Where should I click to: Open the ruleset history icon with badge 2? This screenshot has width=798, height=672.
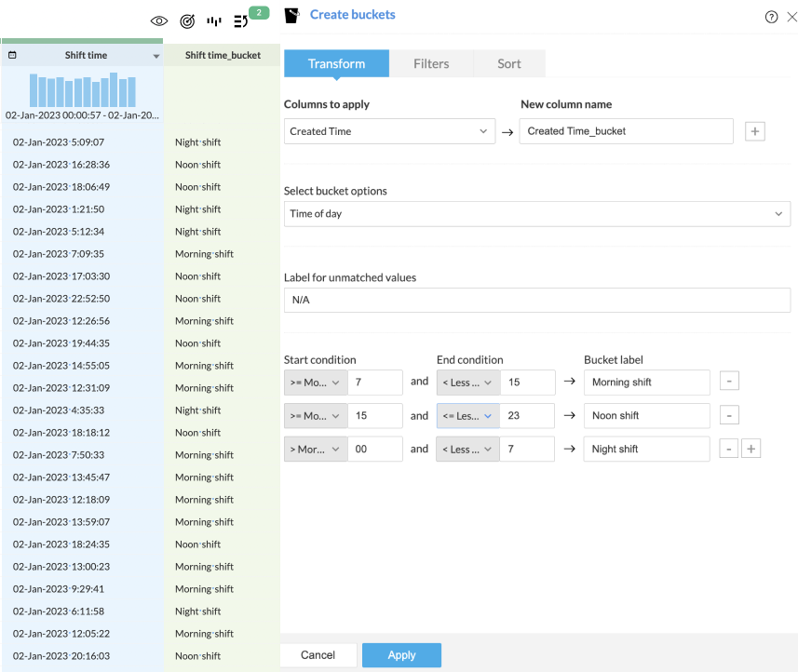242,20
